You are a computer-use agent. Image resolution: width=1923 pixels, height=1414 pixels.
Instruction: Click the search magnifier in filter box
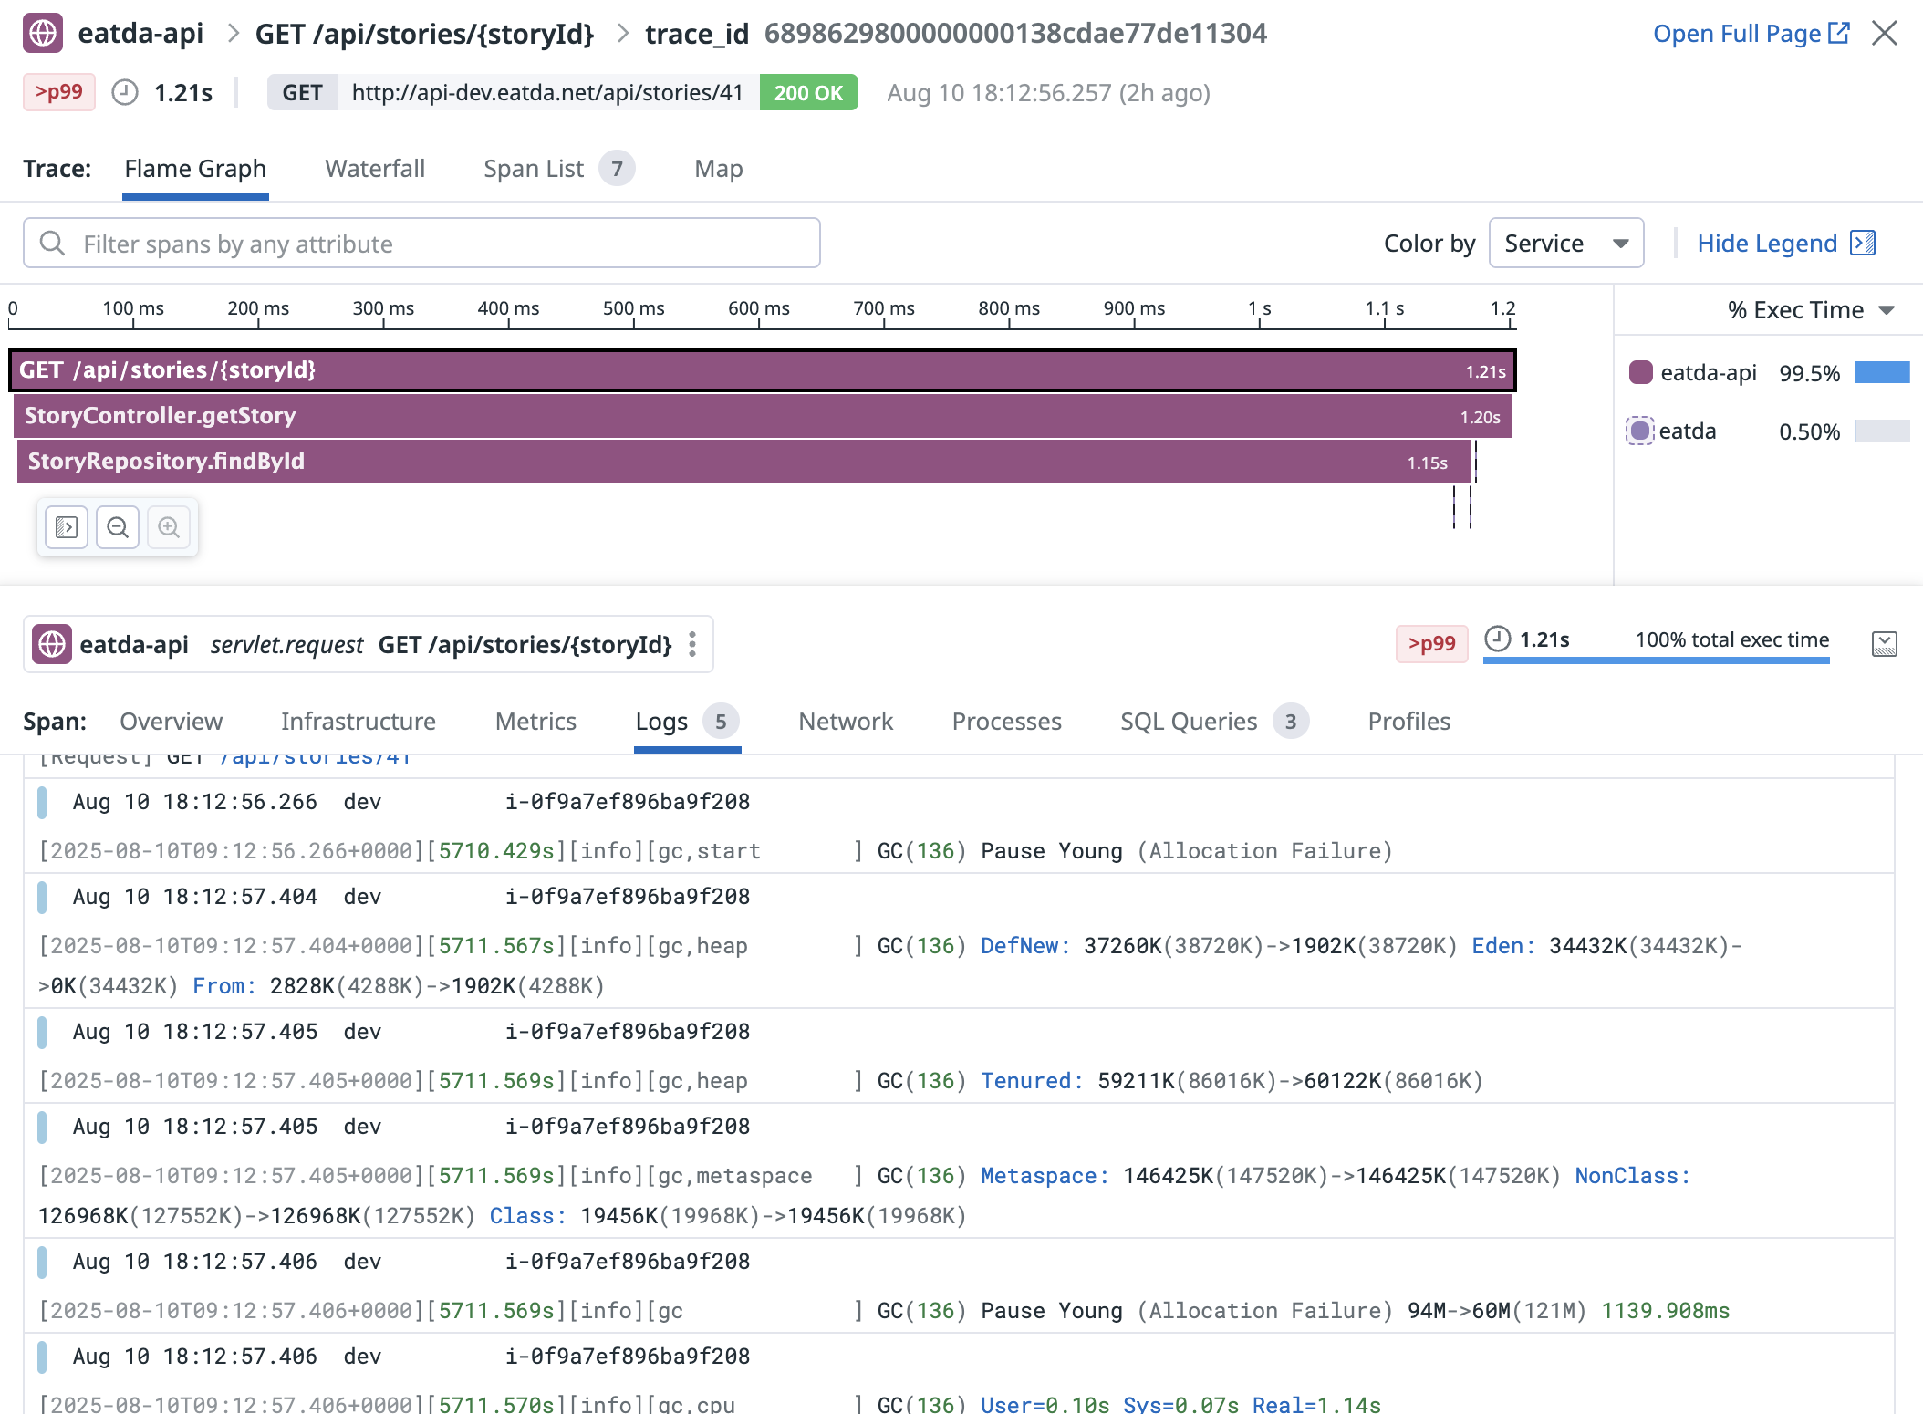pyautogui.click(x=53, y=243)
